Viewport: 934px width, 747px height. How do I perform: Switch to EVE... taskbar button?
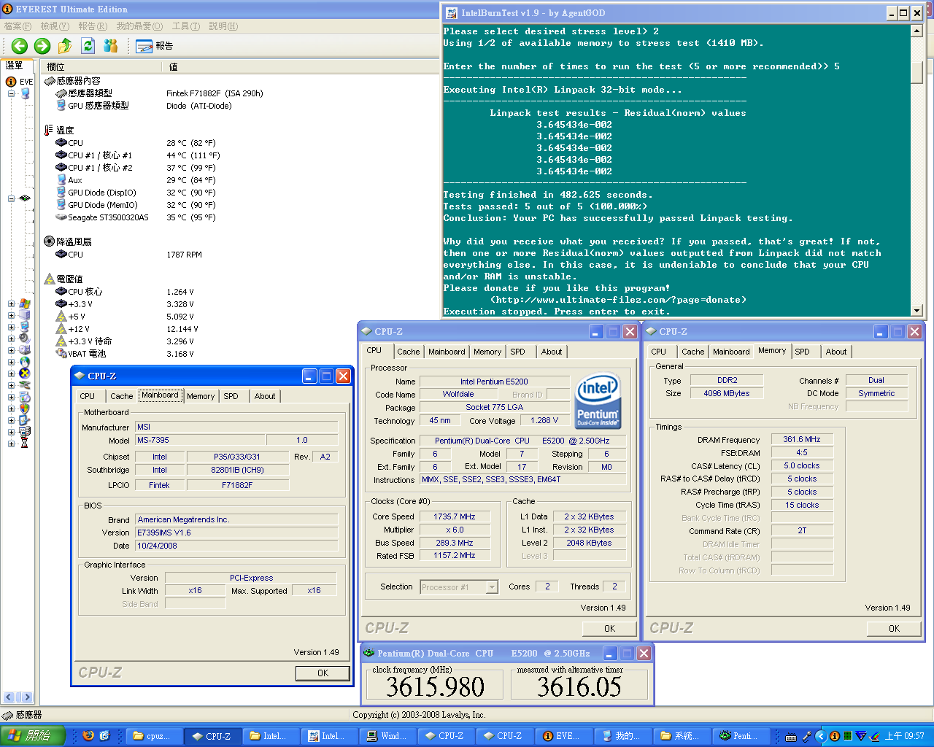tap(563, 736)
